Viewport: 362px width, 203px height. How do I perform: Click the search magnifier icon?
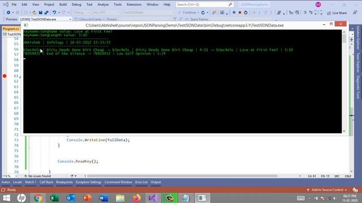pyautogui.click(x=230, y=5)
